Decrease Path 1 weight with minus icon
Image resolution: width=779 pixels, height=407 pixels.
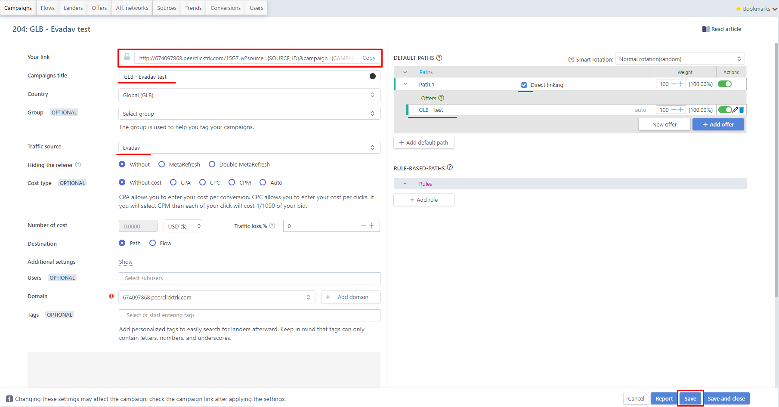pyautogui.click(x=674, y=84)
